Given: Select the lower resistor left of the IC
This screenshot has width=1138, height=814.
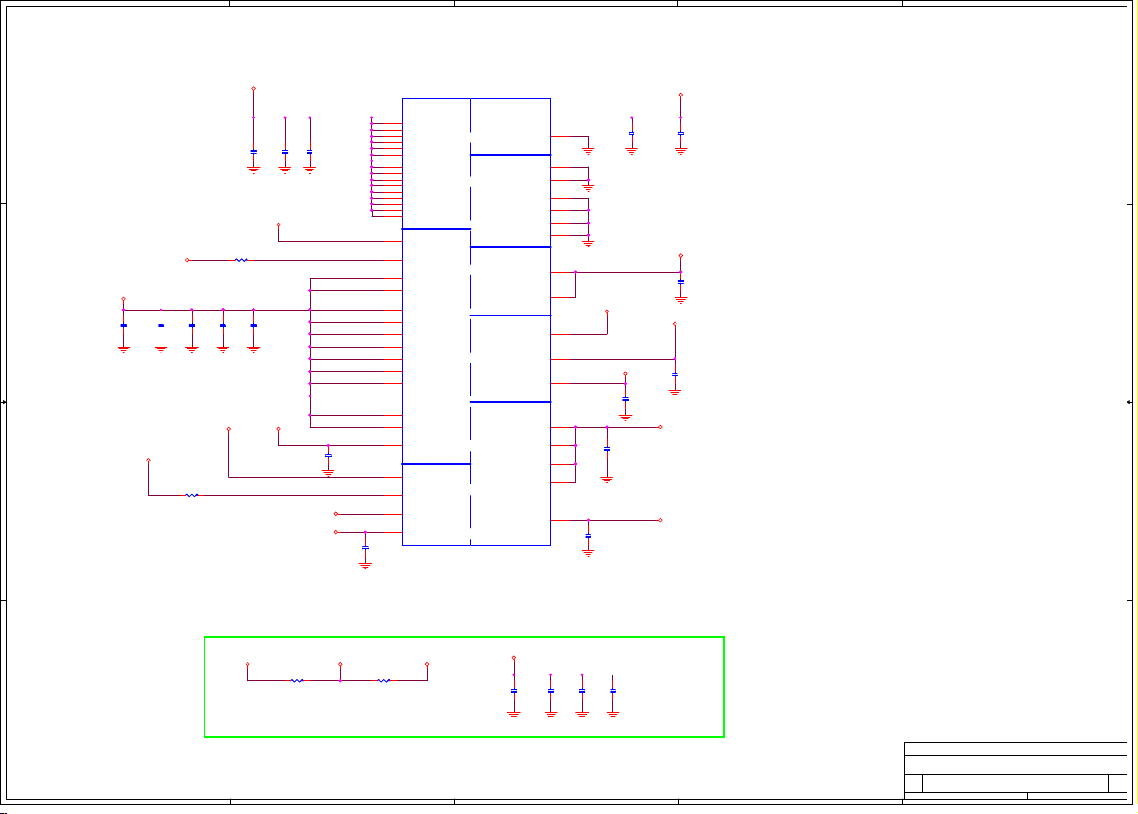Looking at the screenshot, I should [x=192, y=496].
